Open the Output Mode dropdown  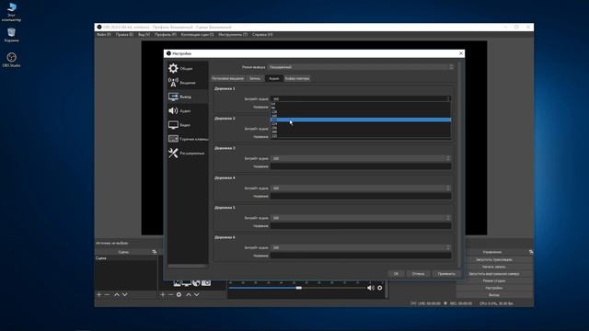click(361, 67)
